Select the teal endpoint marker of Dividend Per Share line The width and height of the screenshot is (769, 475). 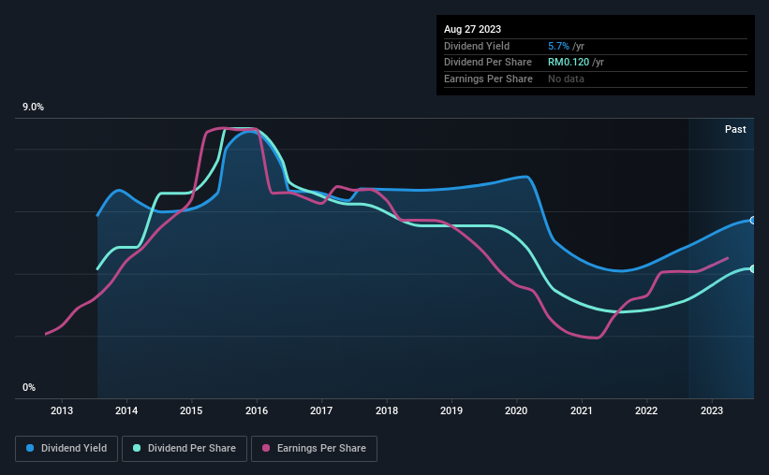tap(753, 269)
